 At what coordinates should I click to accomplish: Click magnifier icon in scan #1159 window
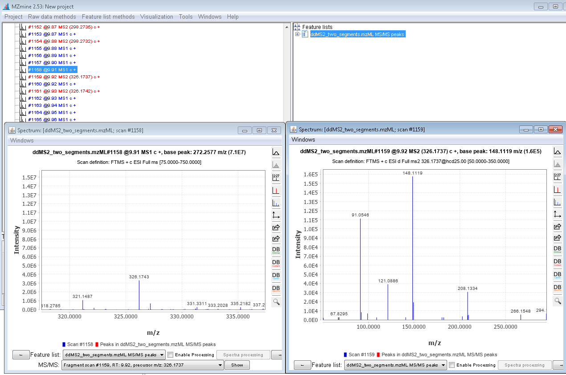(x=557, y=301)
